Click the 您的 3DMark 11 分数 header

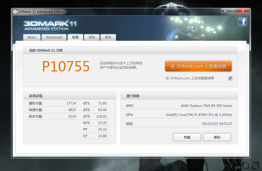point(46,50)
